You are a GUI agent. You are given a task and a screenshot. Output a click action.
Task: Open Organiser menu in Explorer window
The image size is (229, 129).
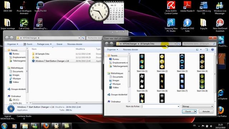pos(13,44)
